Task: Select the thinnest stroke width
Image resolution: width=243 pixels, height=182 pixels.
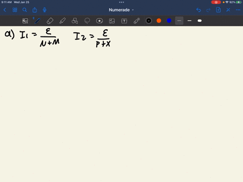Action: 179,21
